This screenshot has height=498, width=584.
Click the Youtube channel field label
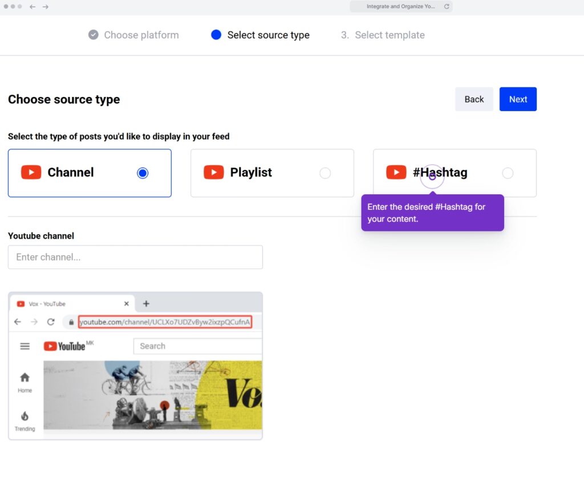[x=41, y=236]
